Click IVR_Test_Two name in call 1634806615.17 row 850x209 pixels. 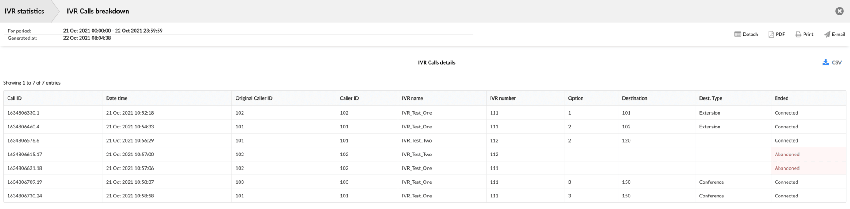[x=417, y=155]
